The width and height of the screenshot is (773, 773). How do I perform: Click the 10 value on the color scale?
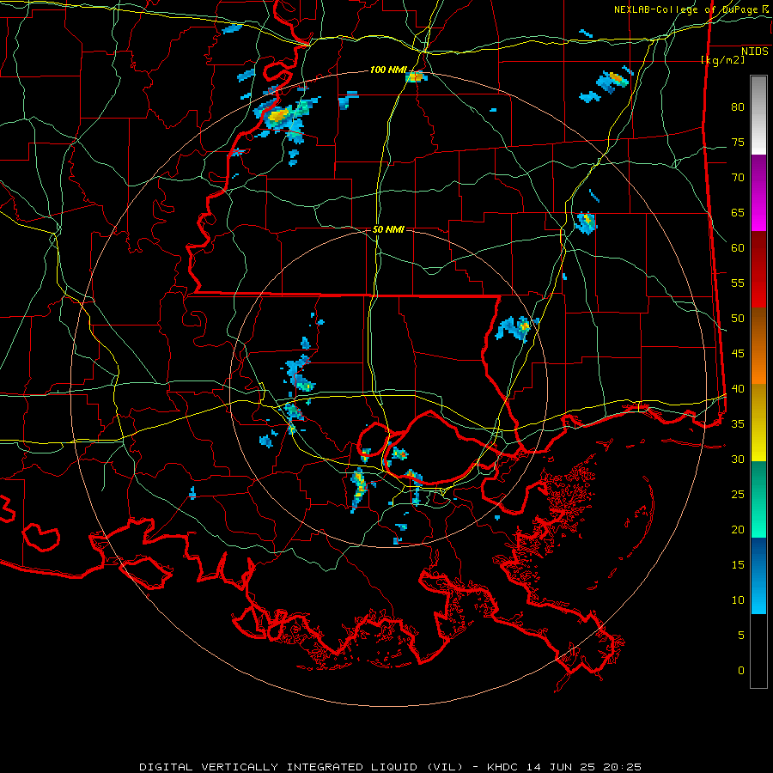coord(738,600)
